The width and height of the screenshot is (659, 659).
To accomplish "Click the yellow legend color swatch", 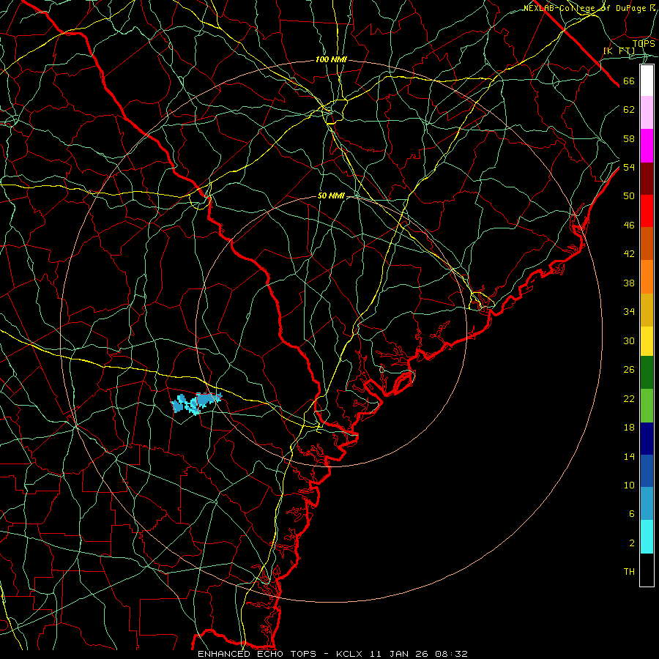I will pyautogui.click(x=647, y=341).
